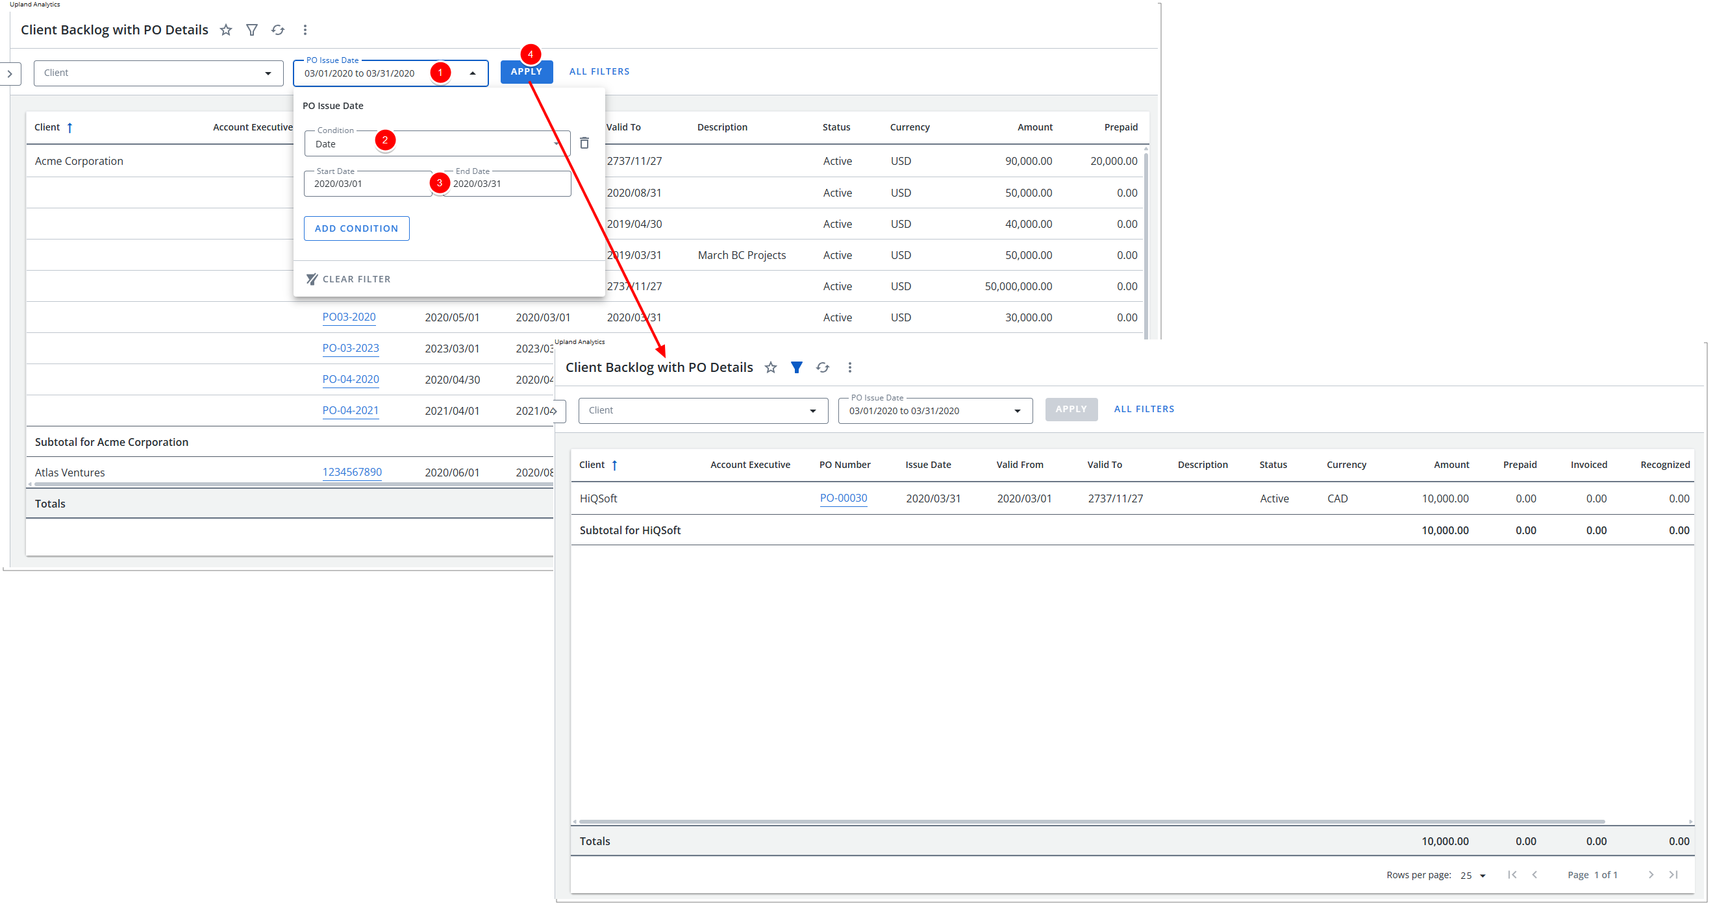Click PO Number column header in lower window
1715x910 pixels.
click(845, 465)
